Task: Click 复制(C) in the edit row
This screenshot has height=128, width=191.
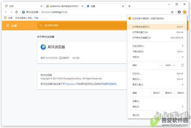Action: (169, 93)
